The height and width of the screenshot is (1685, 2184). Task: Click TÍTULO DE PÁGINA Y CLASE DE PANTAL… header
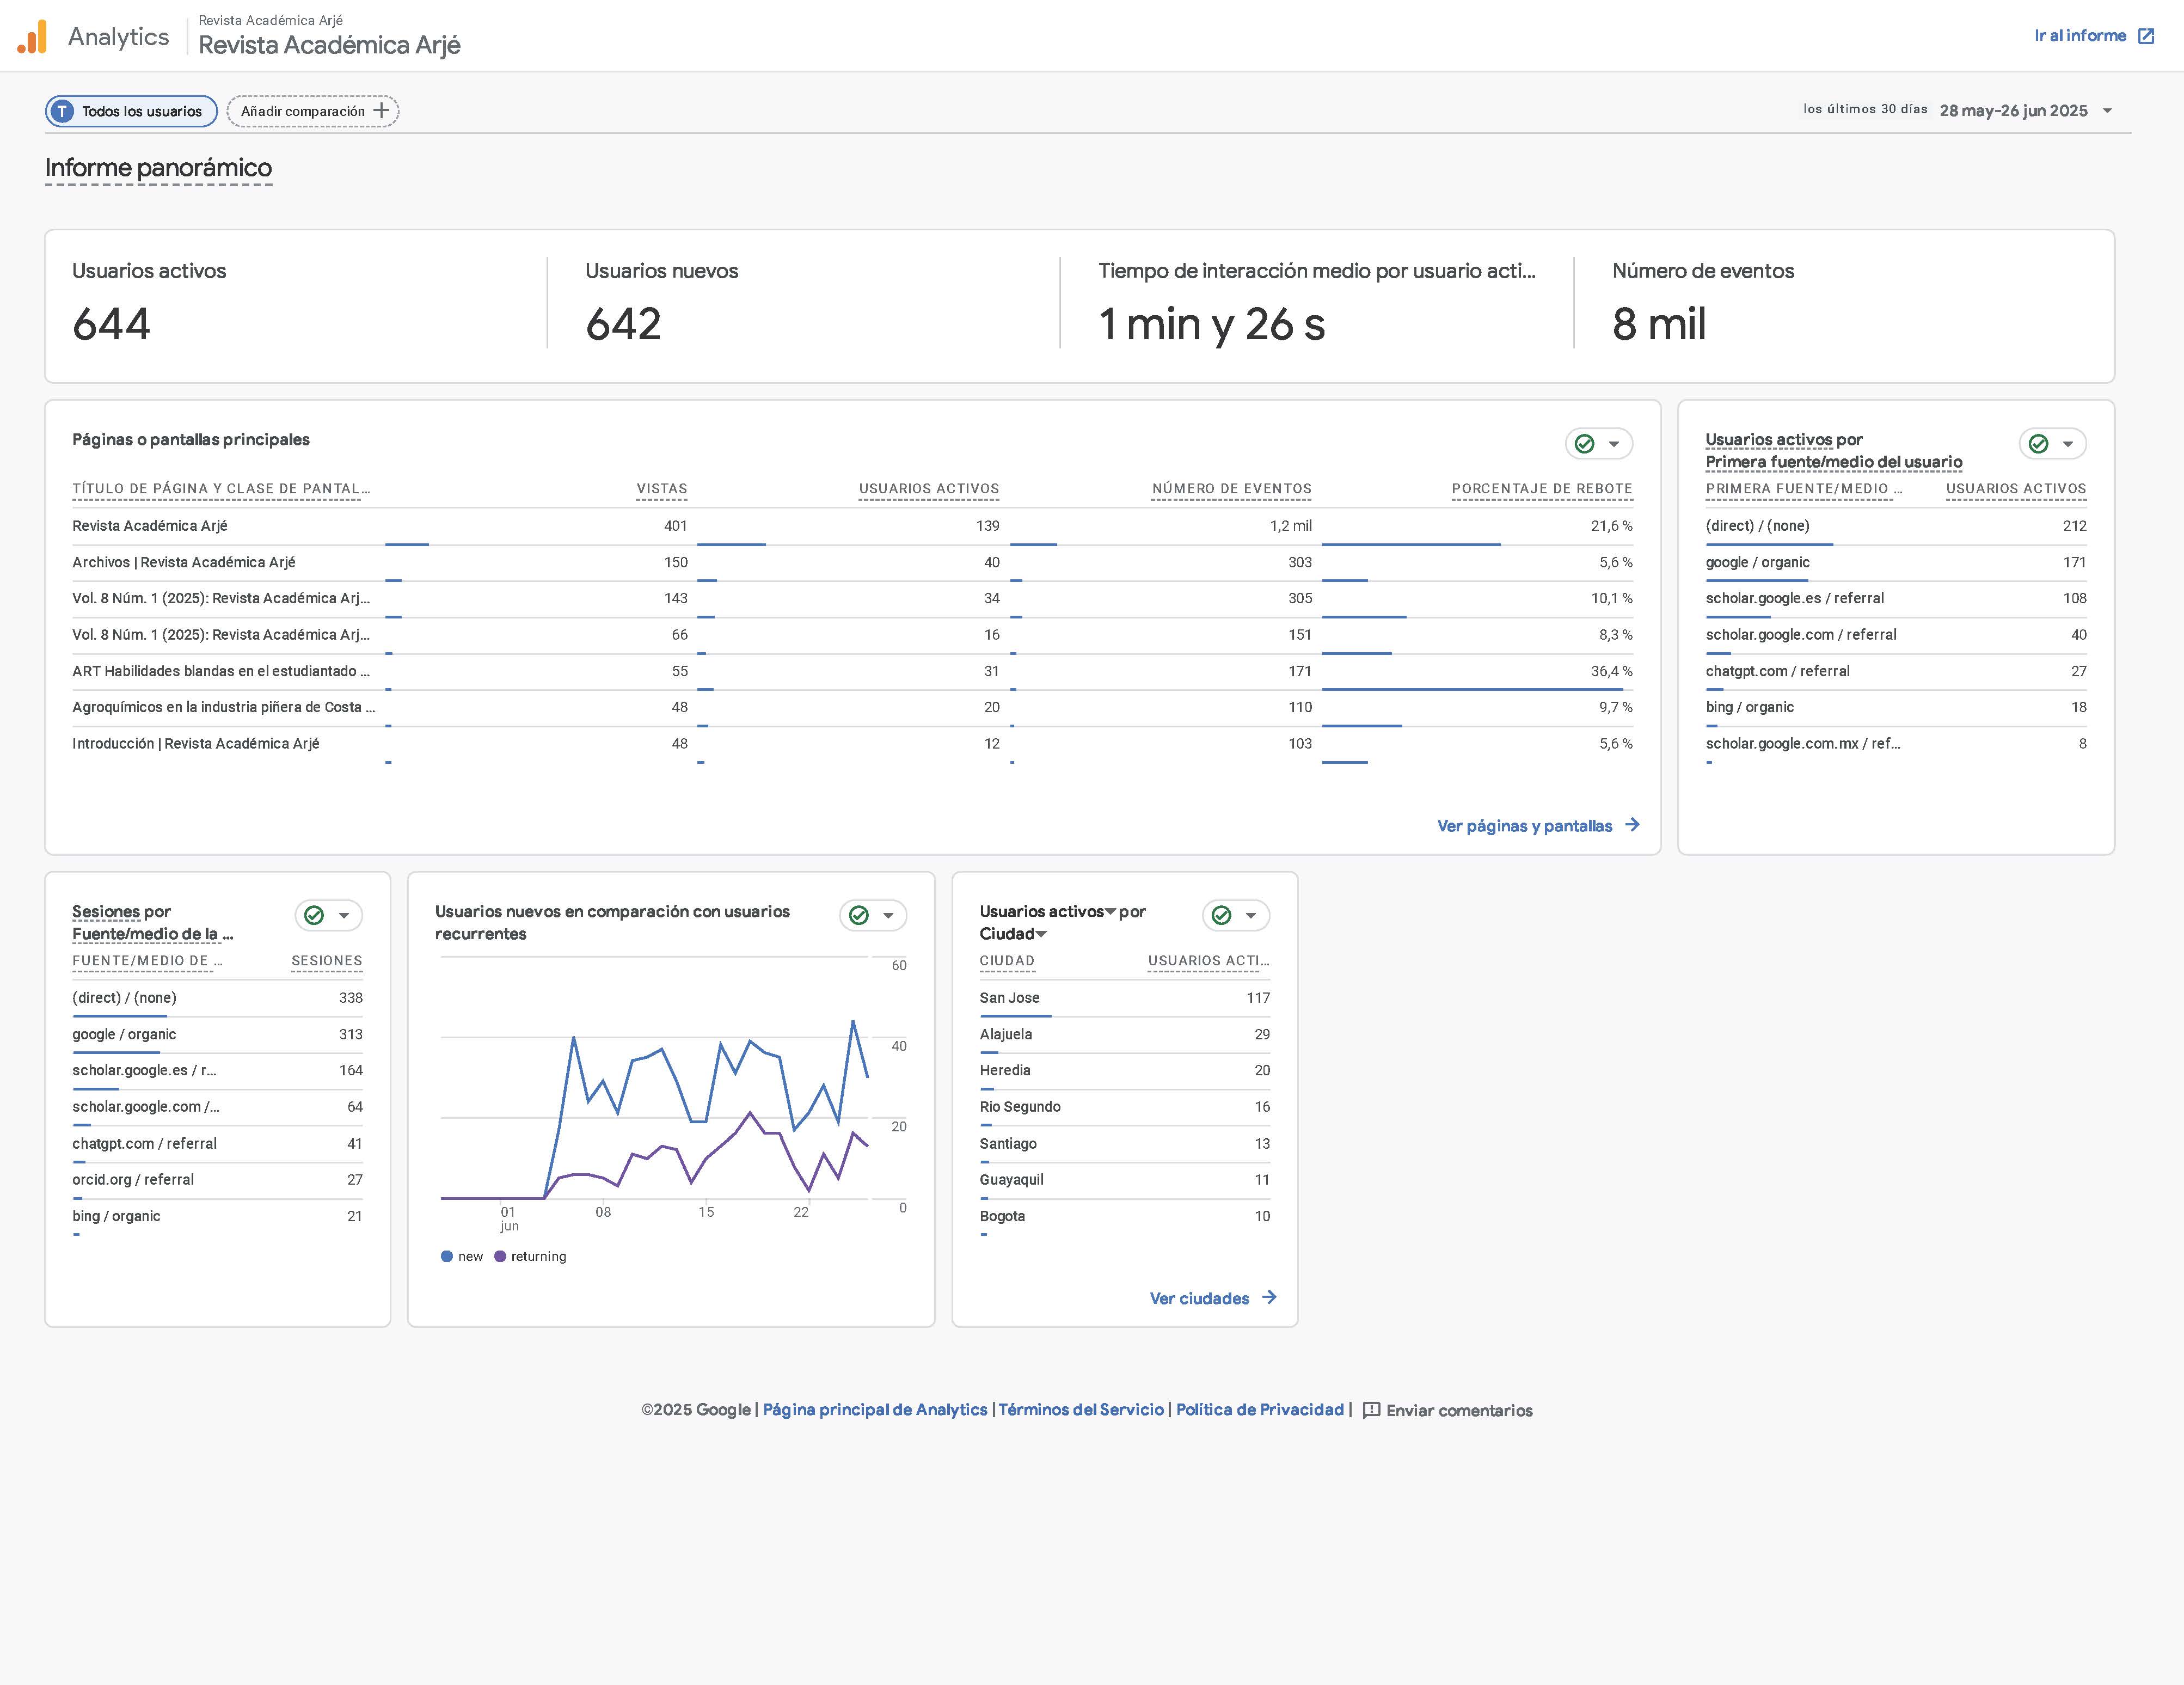(x=221, y=489)
